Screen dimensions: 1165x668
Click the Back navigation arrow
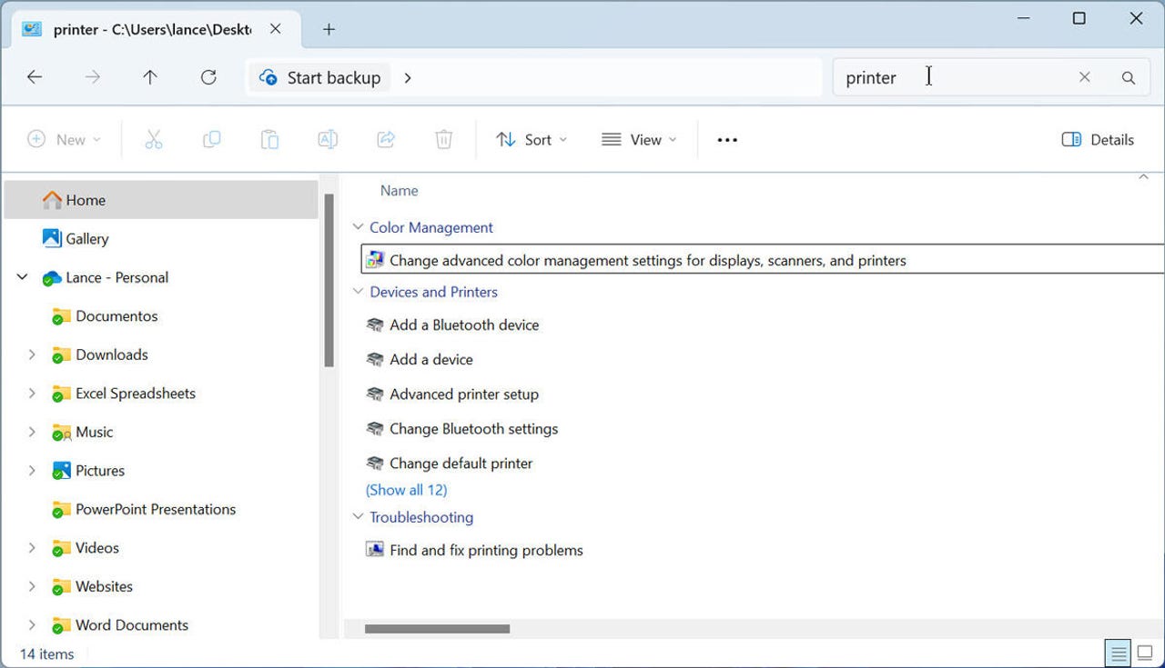click(x=35, y=77)
